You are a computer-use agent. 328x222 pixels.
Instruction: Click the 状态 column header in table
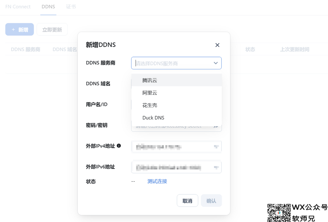(x=250, y=49)
